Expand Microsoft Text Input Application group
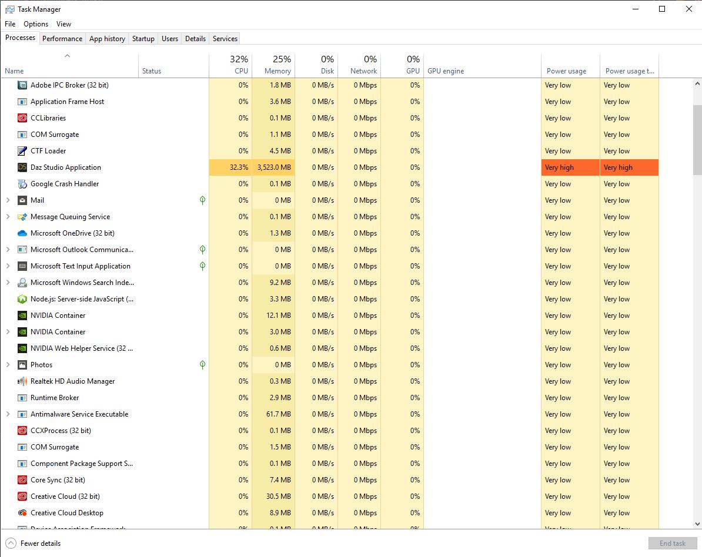This screenshot has width=702, height=557. [8, 266]
